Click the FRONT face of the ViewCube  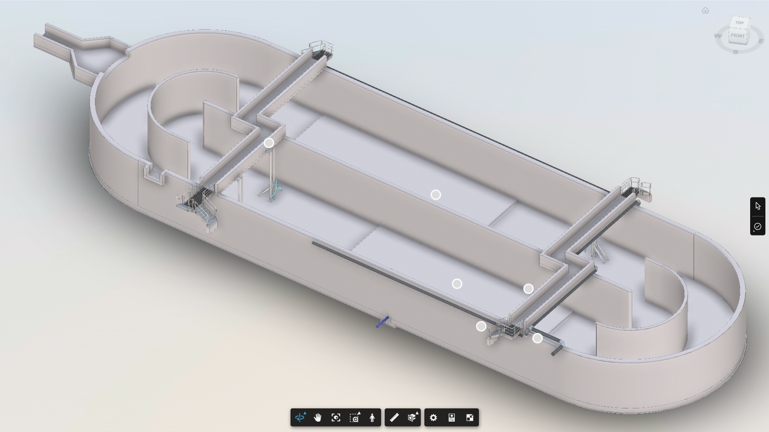pyautogui.click(x=738, y=36)
